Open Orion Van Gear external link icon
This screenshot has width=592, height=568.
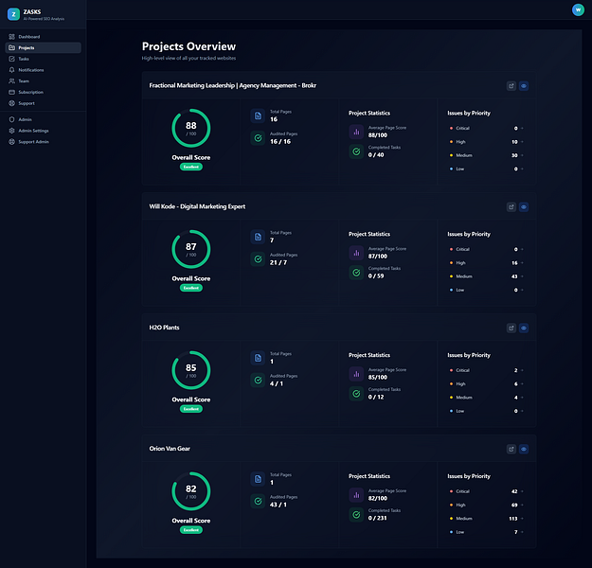[x=511, y=449]
